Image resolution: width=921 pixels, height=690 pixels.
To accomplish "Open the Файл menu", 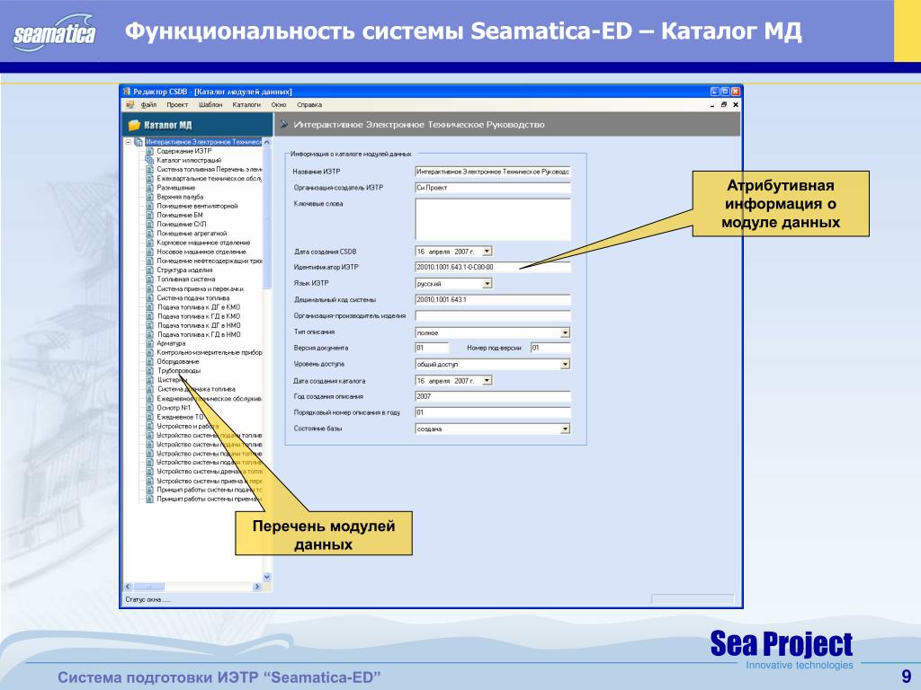I will click(148, 105).
